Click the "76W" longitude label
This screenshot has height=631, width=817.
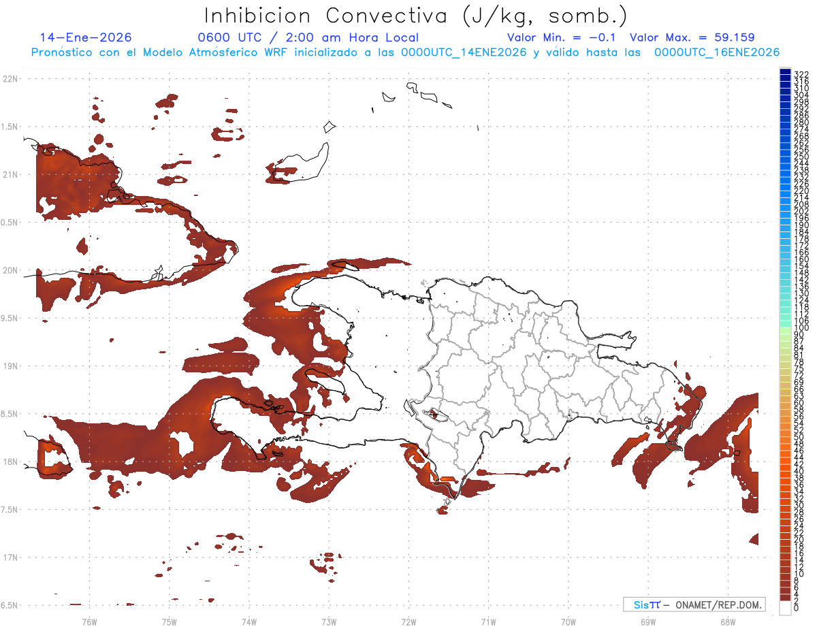click(90, 621)
